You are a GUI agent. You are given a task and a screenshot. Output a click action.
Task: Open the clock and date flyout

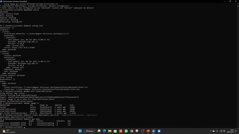coord(230,131)
